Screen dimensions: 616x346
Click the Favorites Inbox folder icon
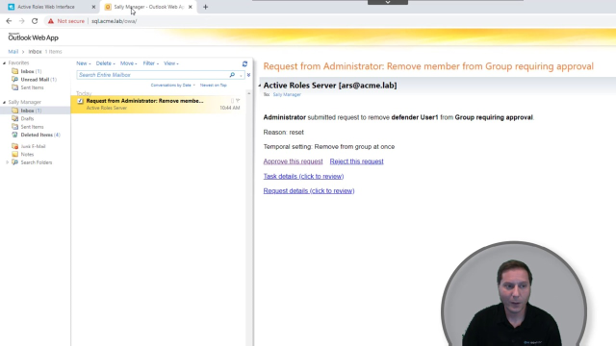tap(15, 71)
